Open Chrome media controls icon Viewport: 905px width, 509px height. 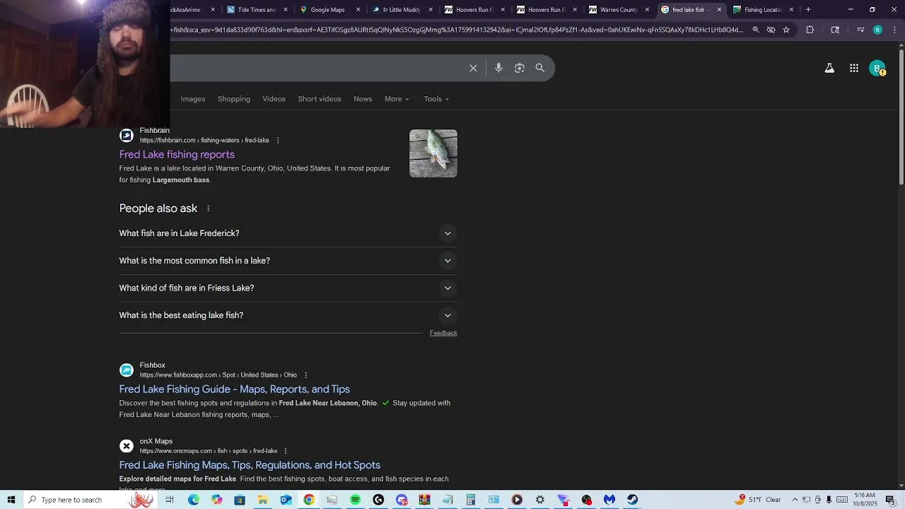pos(860,30)
